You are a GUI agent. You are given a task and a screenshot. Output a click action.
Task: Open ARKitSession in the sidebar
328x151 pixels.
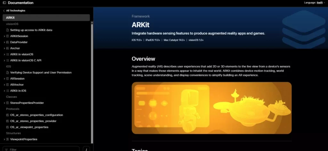click(19, 36)
